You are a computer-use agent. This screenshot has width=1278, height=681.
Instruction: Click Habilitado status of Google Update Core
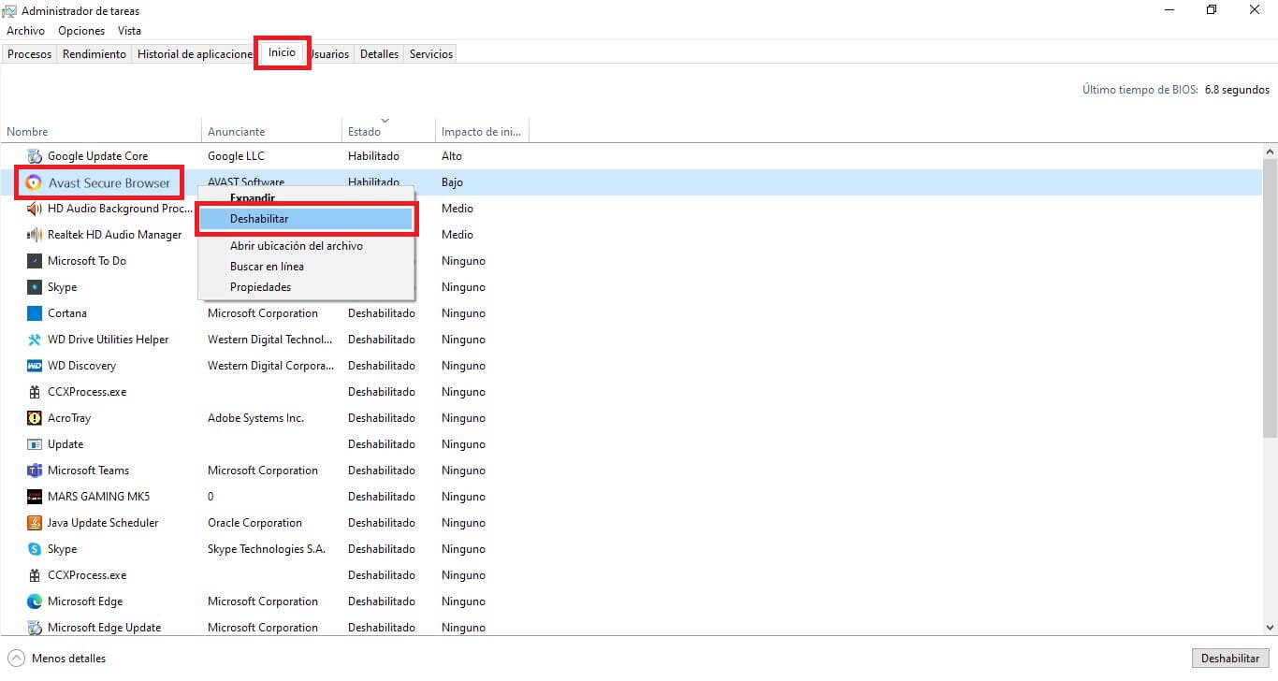373,156
